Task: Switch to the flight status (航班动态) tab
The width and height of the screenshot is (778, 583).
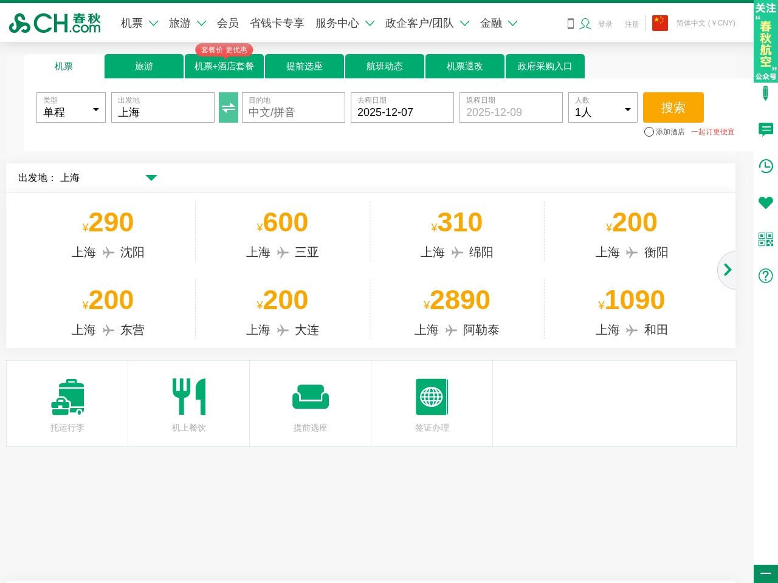Action: point(384,66)
